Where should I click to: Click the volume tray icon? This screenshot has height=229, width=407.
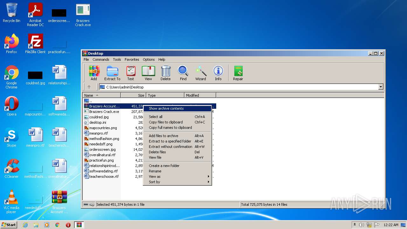click(362, 225)
